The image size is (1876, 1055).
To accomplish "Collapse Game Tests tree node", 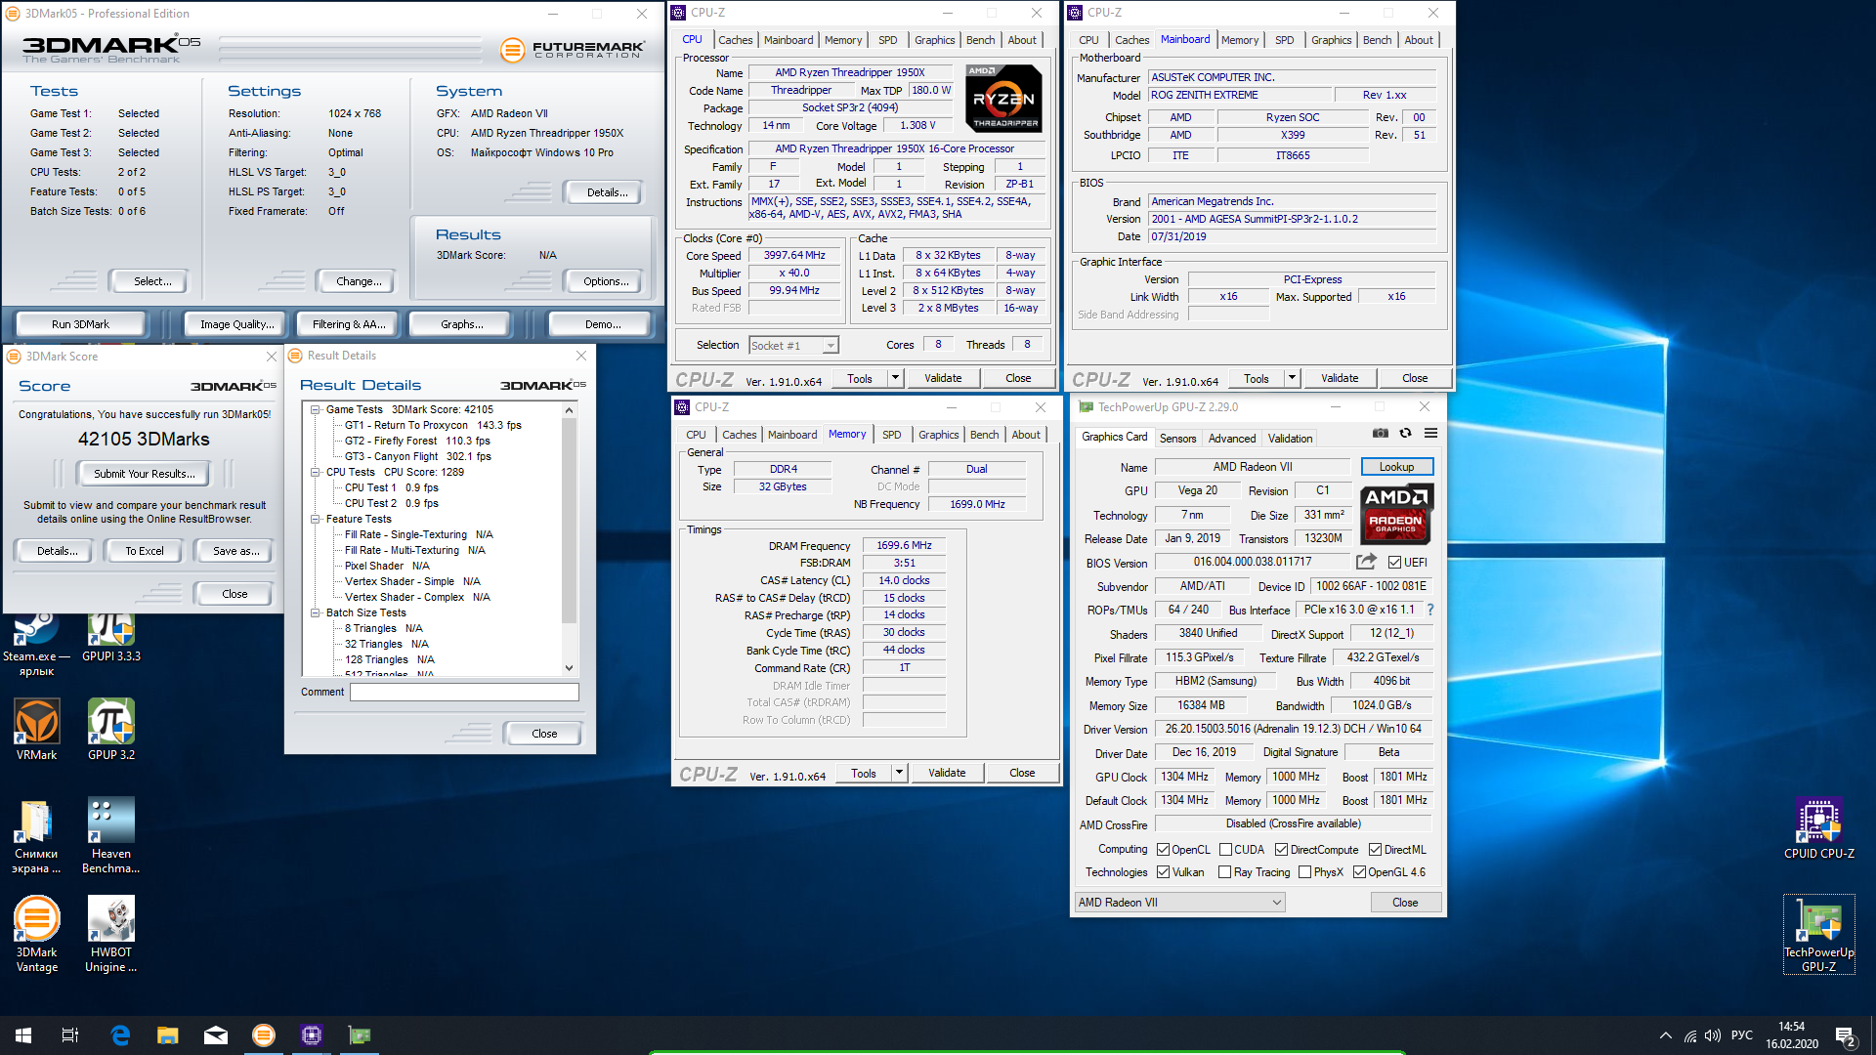I will pos(316,410).
